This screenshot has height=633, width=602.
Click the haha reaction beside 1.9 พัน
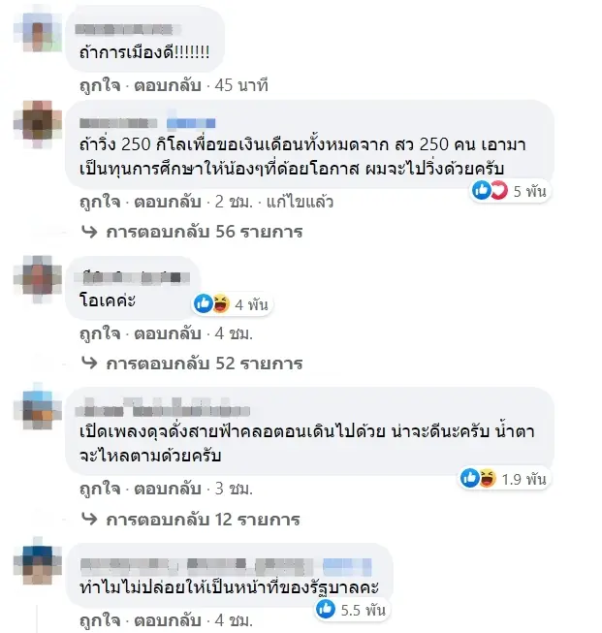(488, 478)
